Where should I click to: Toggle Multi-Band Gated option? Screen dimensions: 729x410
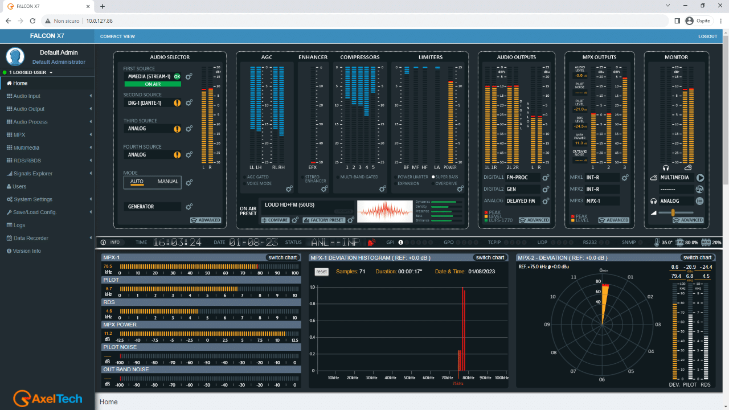click(x=357, y=177)
